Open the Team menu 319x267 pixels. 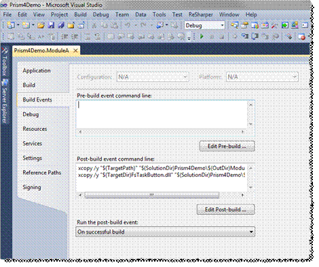pos(122,15)
